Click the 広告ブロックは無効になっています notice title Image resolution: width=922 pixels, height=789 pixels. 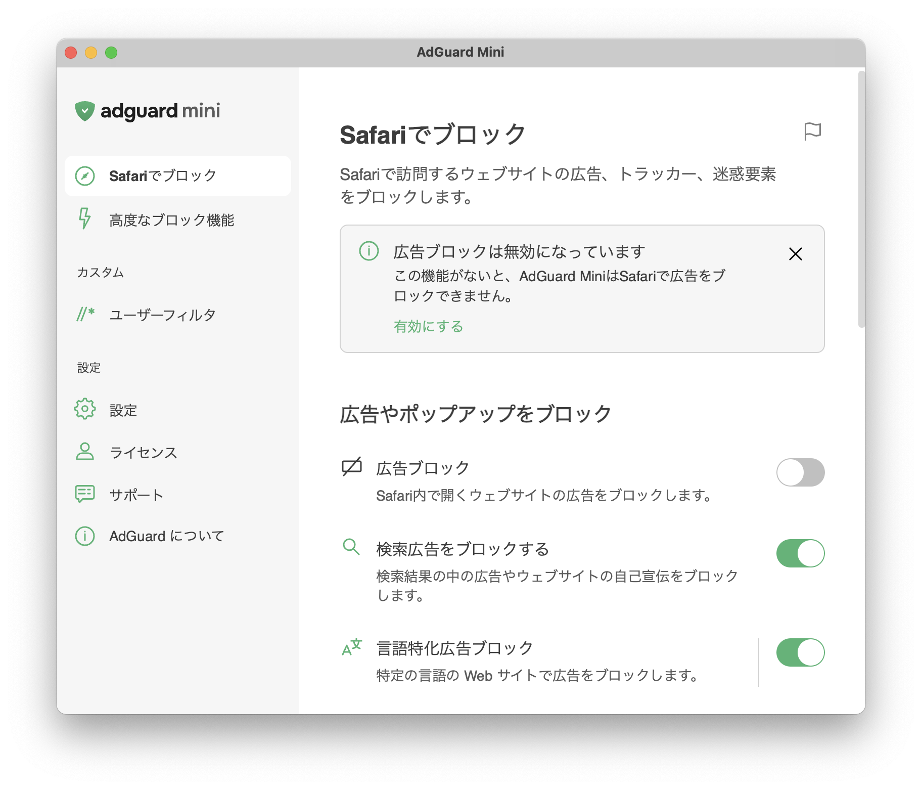point(520,251)
